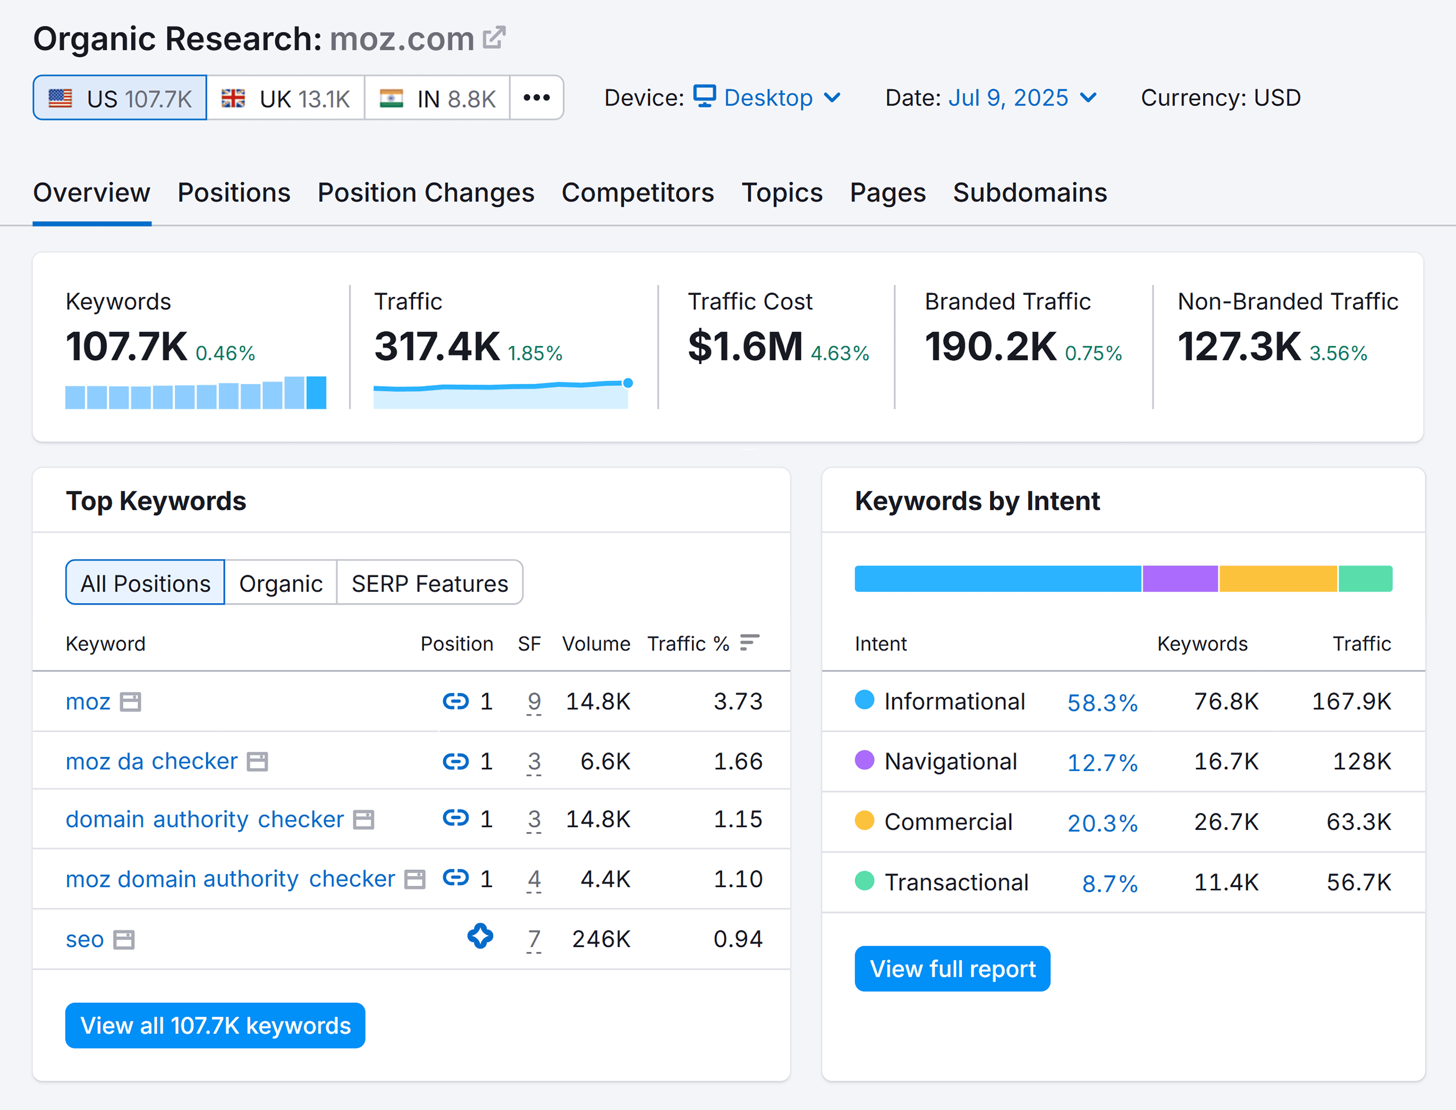Click the link SERP feature icon beside moz
The width and height of the screenshot is (1456, 1110).
[455, 702]
